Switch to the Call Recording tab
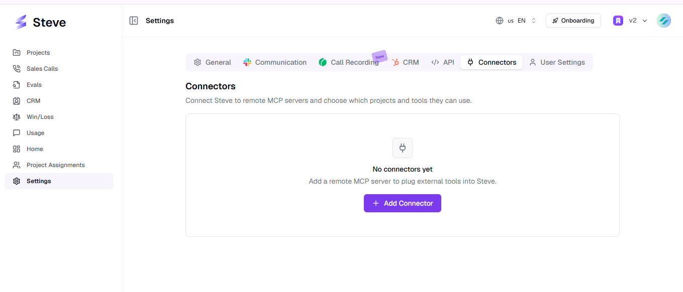The width and height of the screenshot is (683, 292). 349,62
